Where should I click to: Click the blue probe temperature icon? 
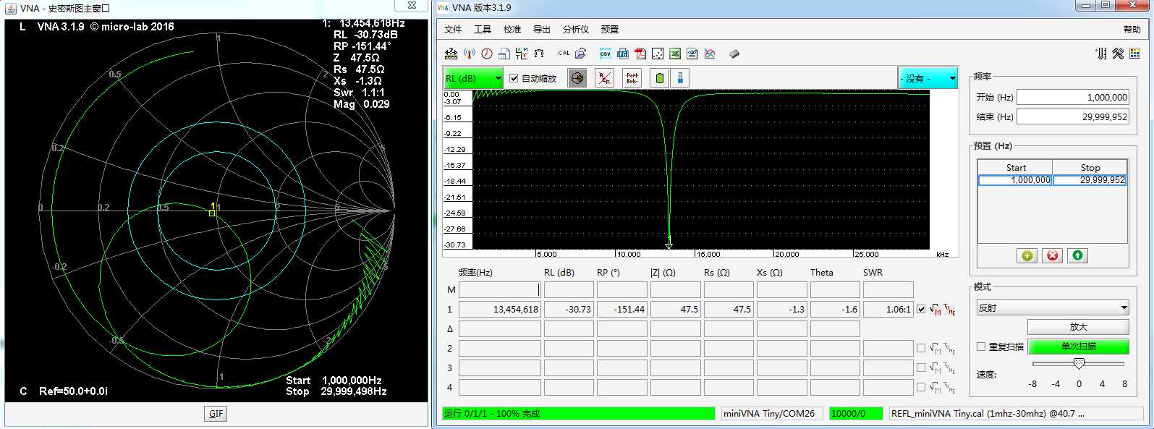point(679,78)
